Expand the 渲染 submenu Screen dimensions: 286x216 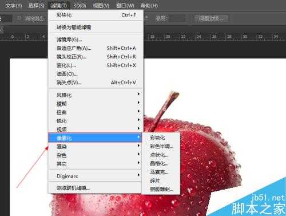coord(96,147)
